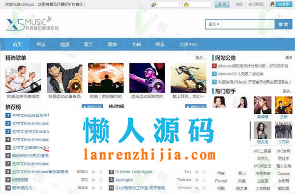This screenshot has height=194, width=295.
Task: Click artist name Timbalar
Action: point(184,180)
